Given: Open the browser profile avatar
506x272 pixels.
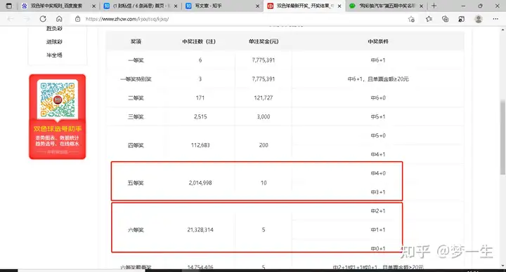Looking at the screenshot, I should tap(479, 19).
